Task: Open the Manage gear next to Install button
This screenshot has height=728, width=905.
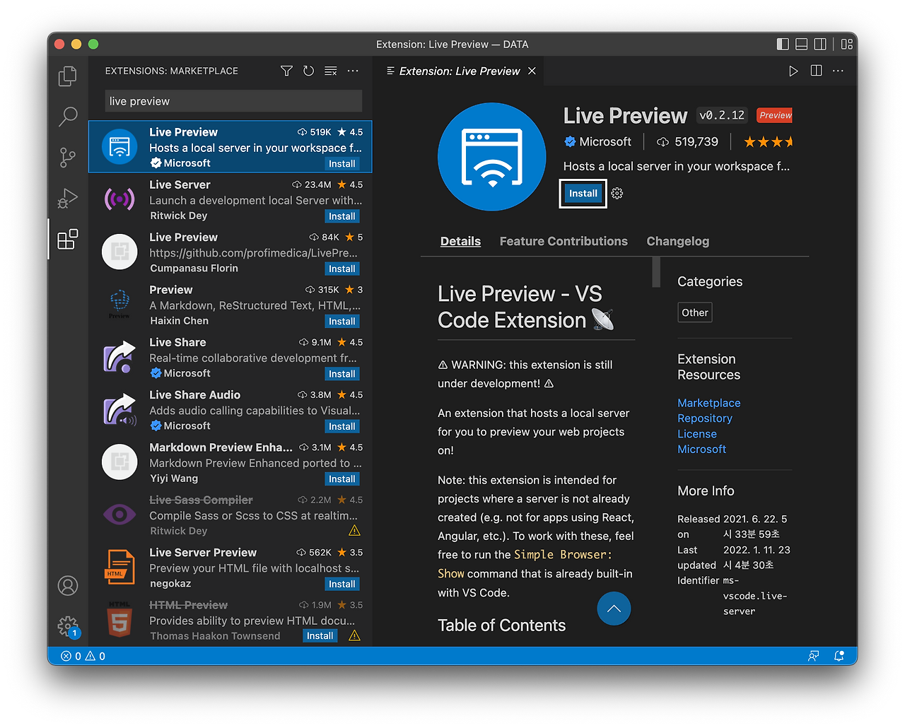Action: point(616,193)
